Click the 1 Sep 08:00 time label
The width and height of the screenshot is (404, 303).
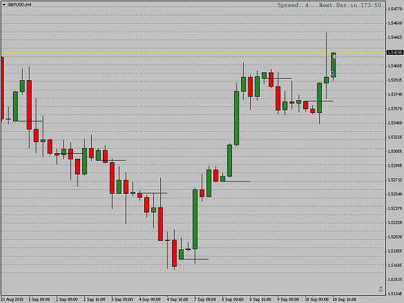click(x=39, y=299)
